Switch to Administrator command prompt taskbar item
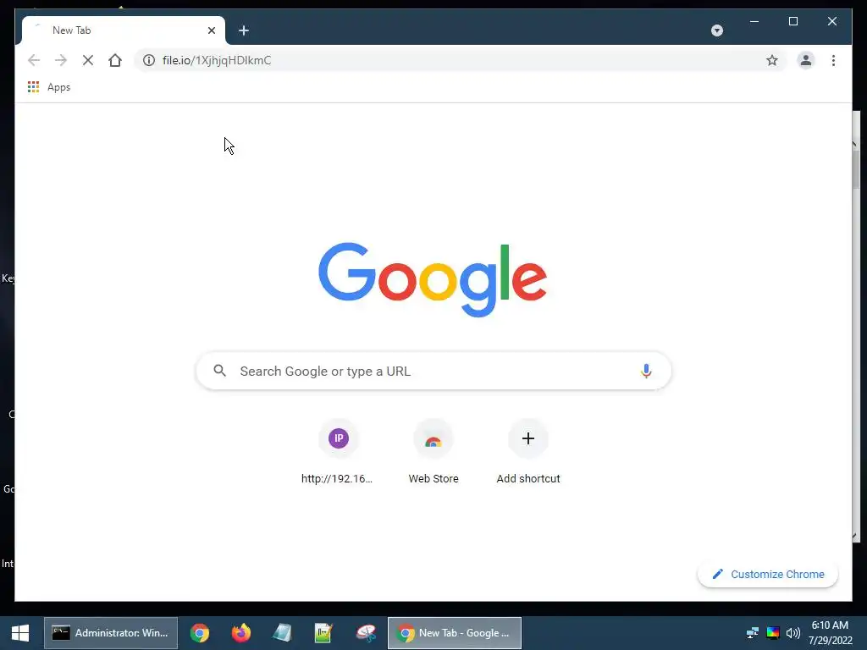Viewport: 867px width, 650px height. tap(111, 633)
